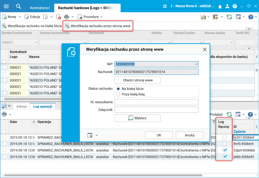Run Weryfikacja rachunku przez stronę www

pyautogui.click(x=98, y=26)
